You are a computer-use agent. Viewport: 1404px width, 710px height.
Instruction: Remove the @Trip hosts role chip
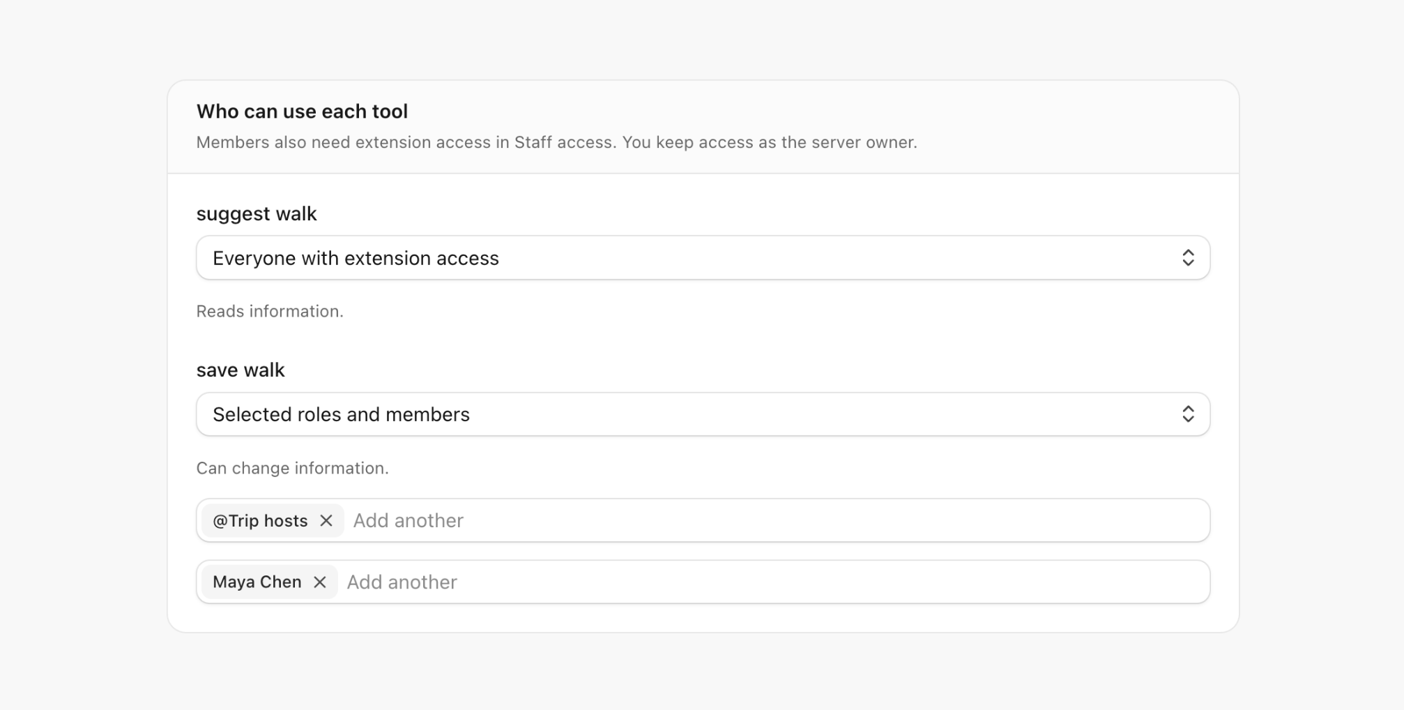326,521
